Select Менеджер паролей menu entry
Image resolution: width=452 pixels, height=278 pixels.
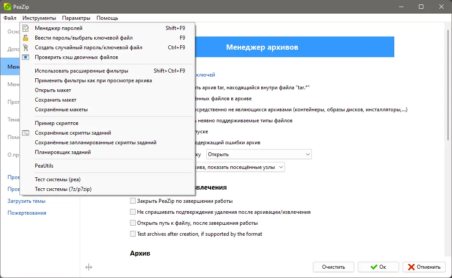107,28
